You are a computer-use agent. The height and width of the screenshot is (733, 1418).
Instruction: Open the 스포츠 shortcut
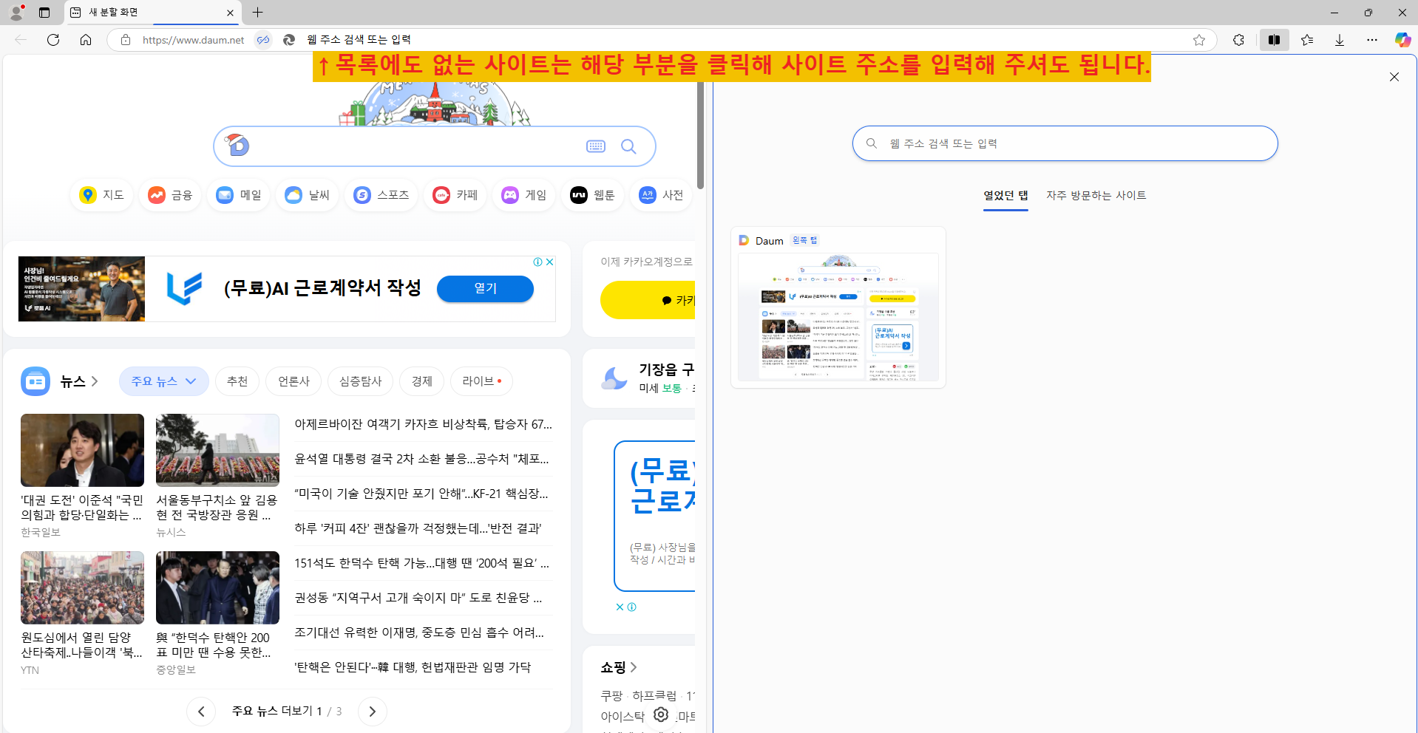point(381,195)
